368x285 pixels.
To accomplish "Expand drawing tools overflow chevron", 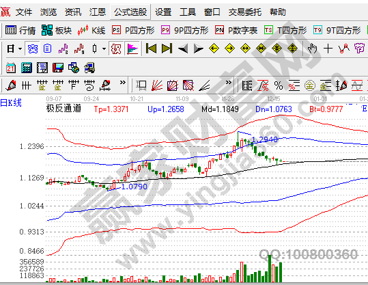I will [x=123, y=83].
